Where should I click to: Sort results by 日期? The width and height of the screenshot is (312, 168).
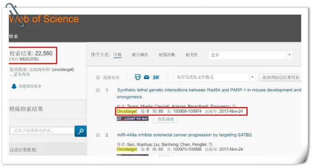117,54
